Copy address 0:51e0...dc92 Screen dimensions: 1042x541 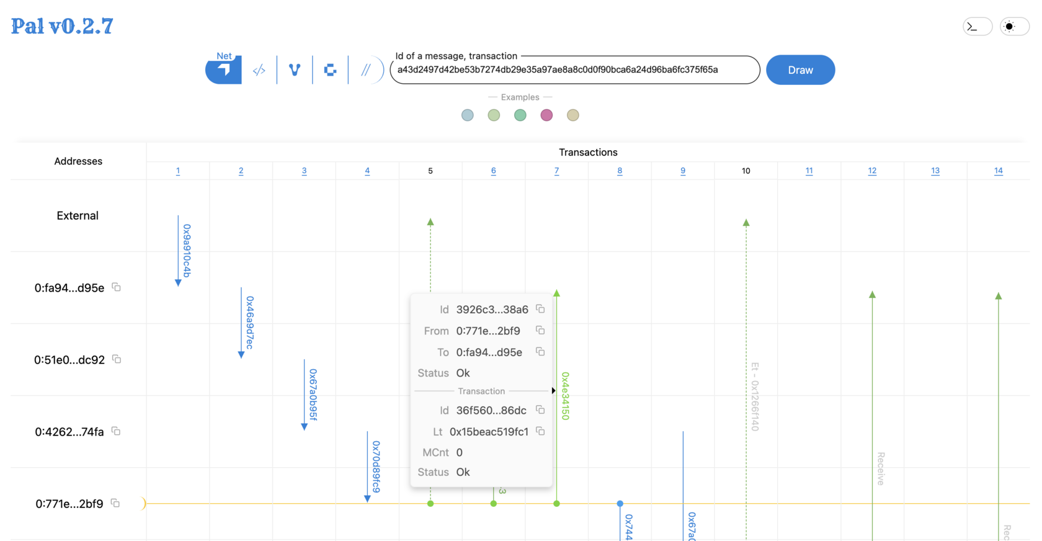click(117, 359)
